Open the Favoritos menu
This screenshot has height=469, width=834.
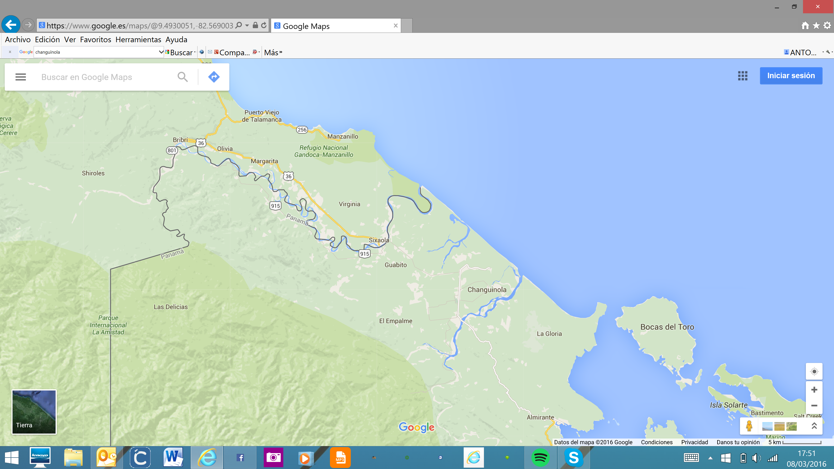click(95, 40)
